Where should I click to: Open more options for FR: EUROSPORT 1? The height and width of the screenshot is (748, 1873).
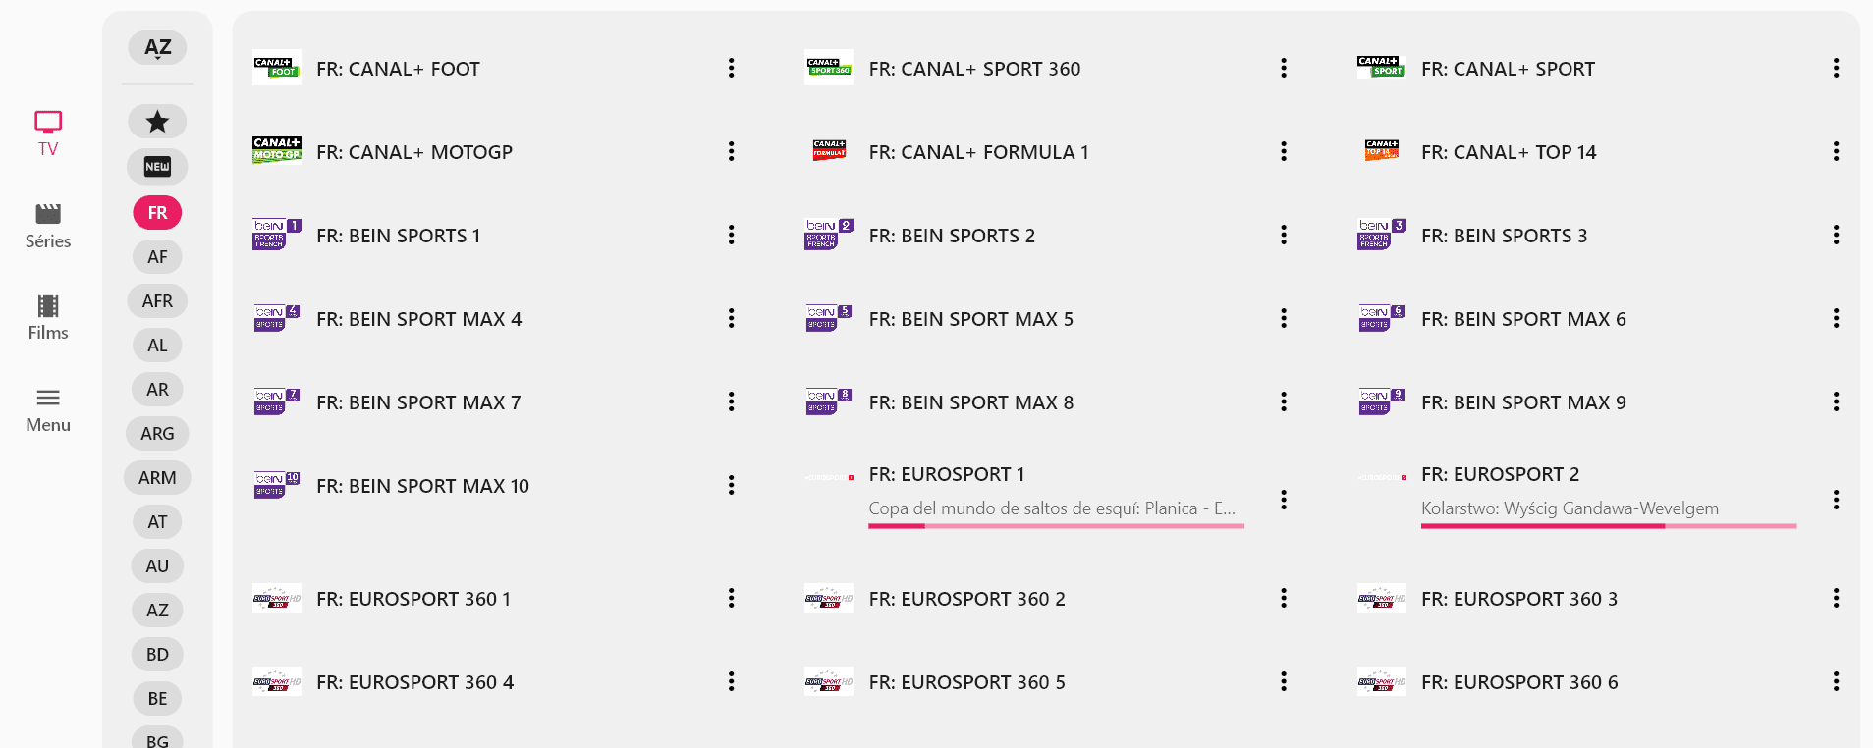(1283, 500)
